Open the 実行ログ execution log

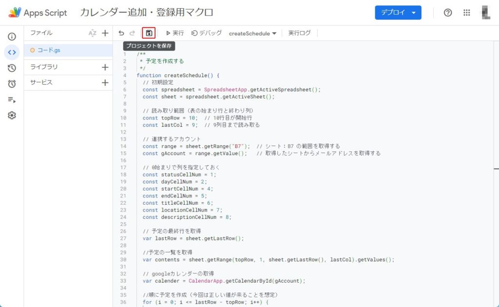(299, 33)
